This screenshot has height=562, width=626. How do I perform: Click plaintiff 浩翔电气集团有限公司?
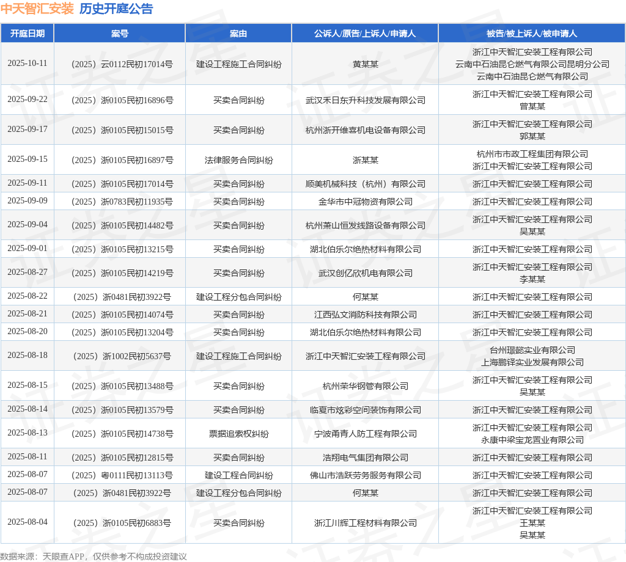coord(366,458)
